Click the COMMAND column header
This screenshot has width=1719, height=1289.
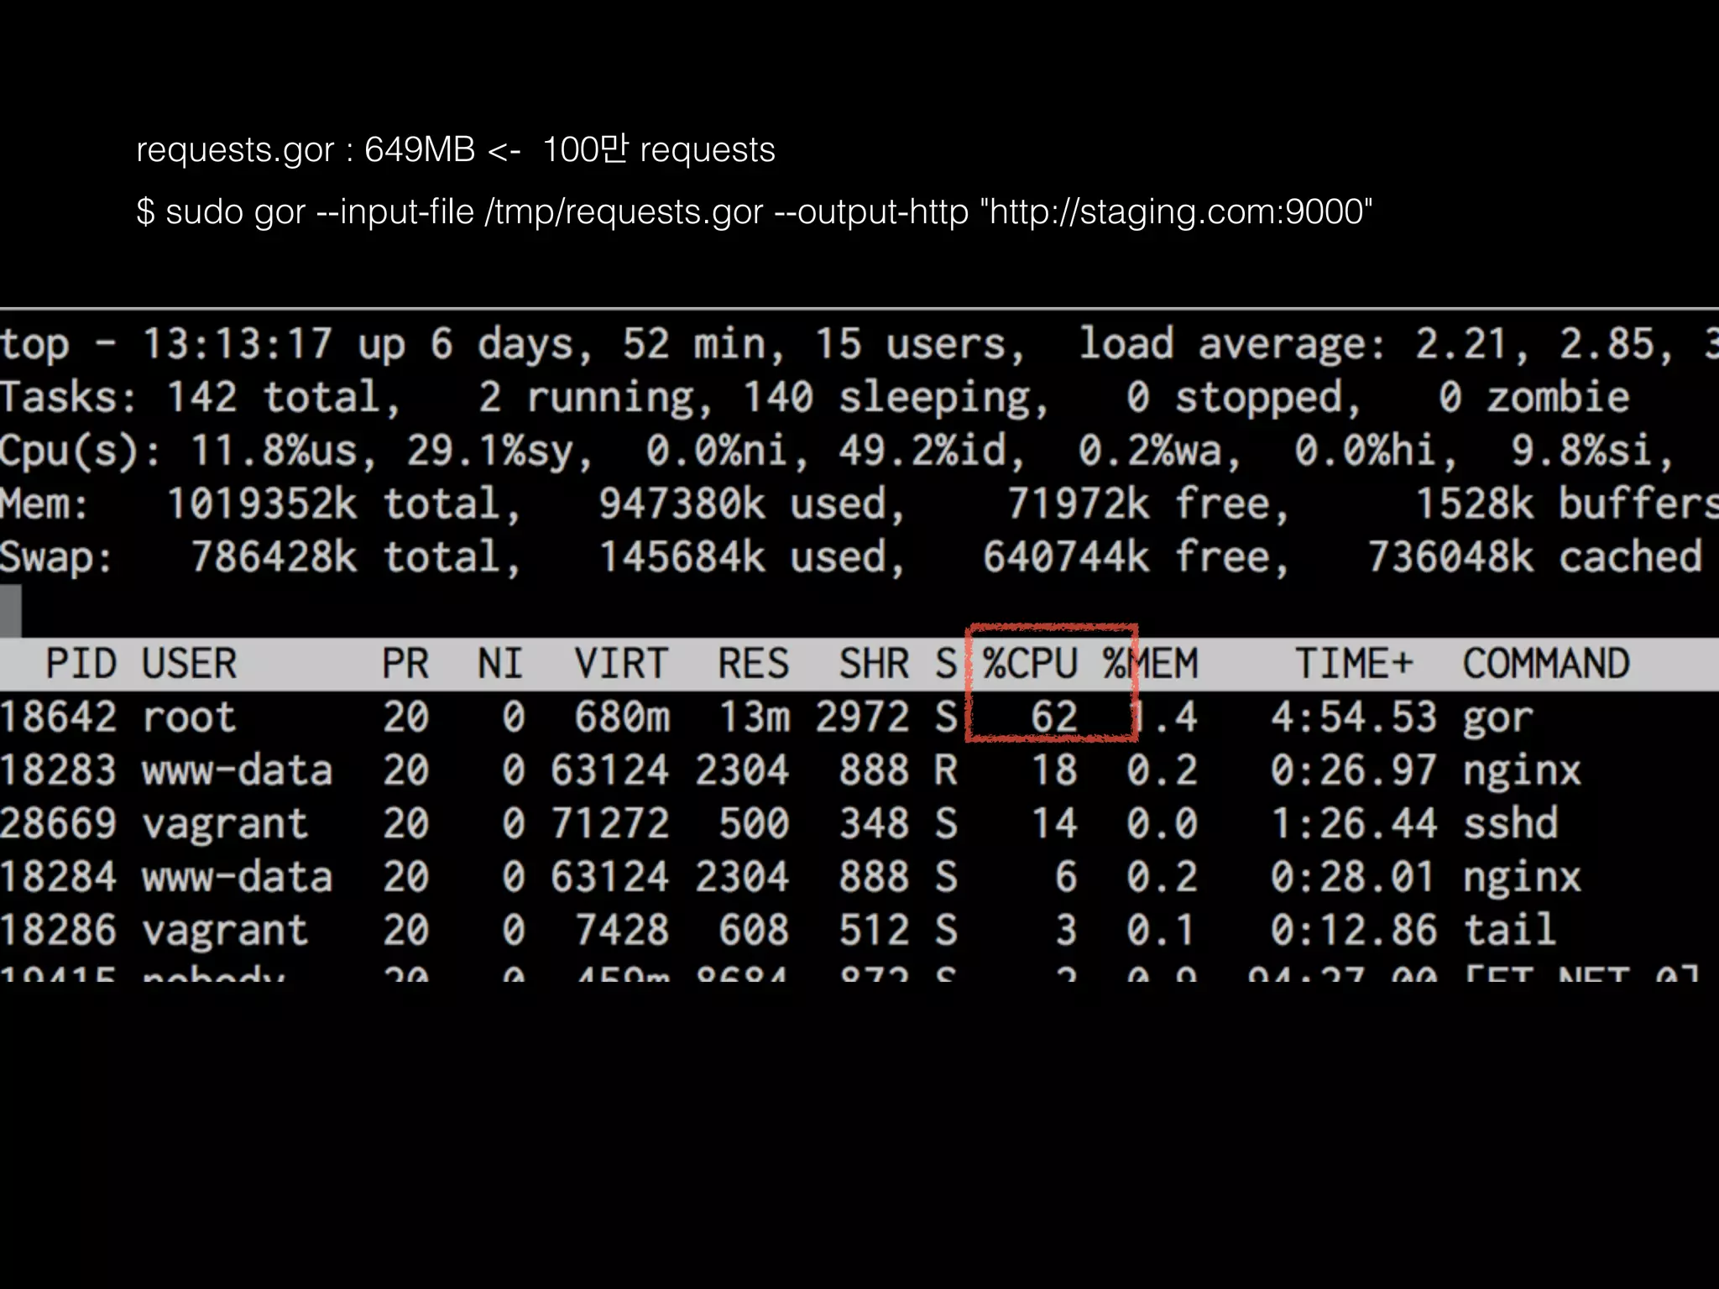1546,664
